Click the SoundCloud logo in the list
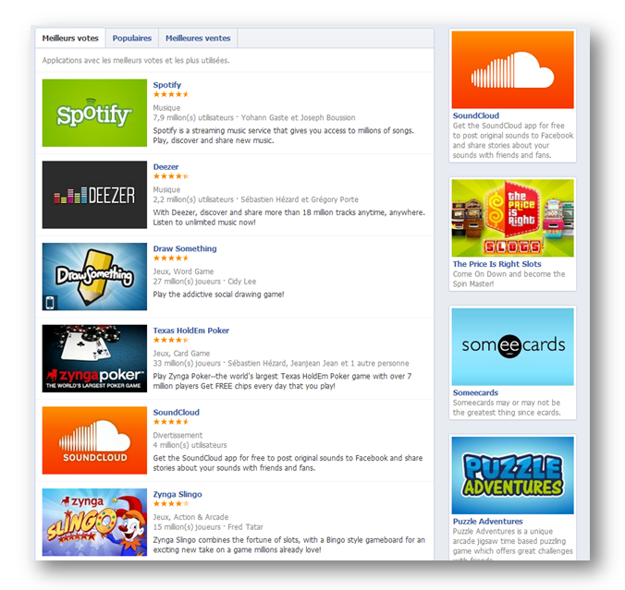625x590 pixels. pyautogui.click(x=94, y=440)
